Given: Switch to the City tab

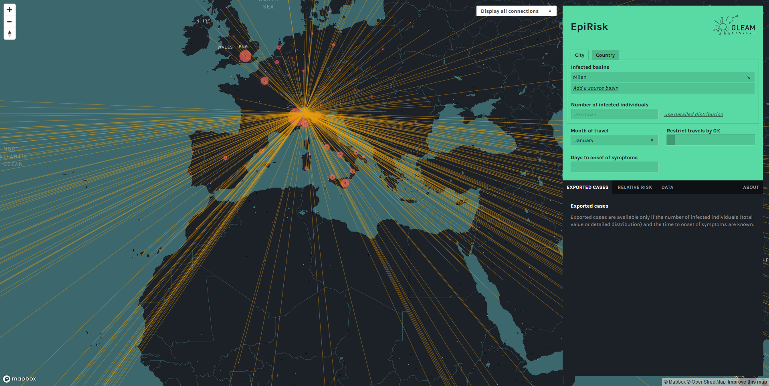Looking at the screenshot, I should [579, 55].
